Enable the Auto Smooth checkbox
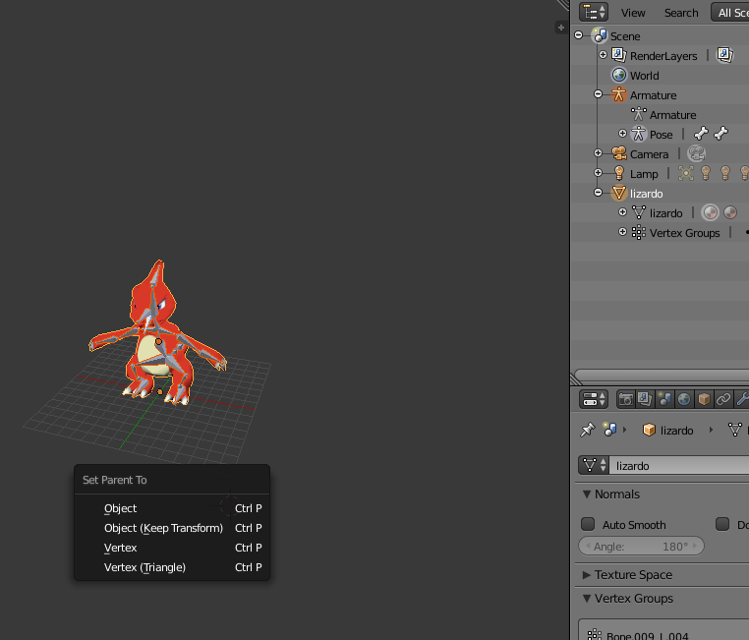The height and width of the screenshot is (640, 749). (588, 524)
